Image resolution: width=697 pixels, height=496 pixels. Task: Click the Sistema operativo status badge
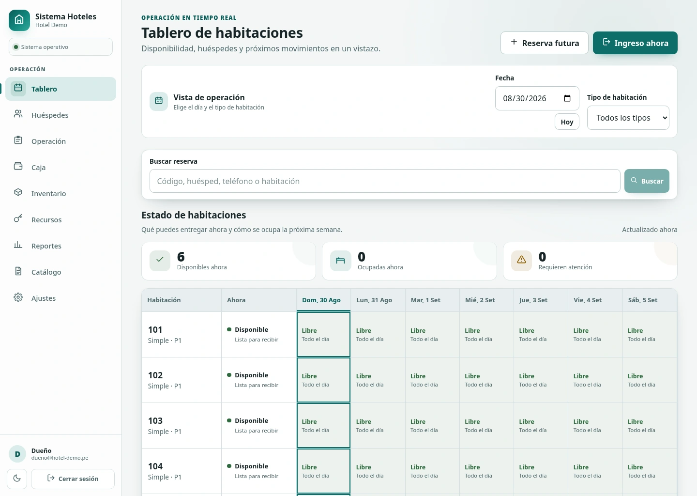(61, 46)
